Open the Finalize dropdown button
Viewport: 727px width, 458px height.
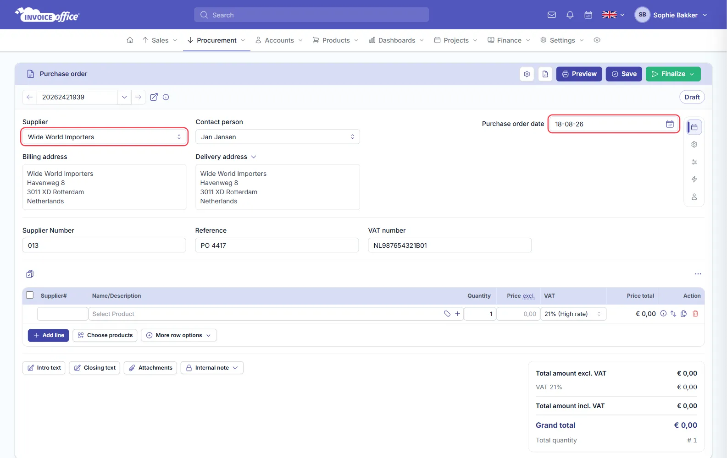pos(673,74)
